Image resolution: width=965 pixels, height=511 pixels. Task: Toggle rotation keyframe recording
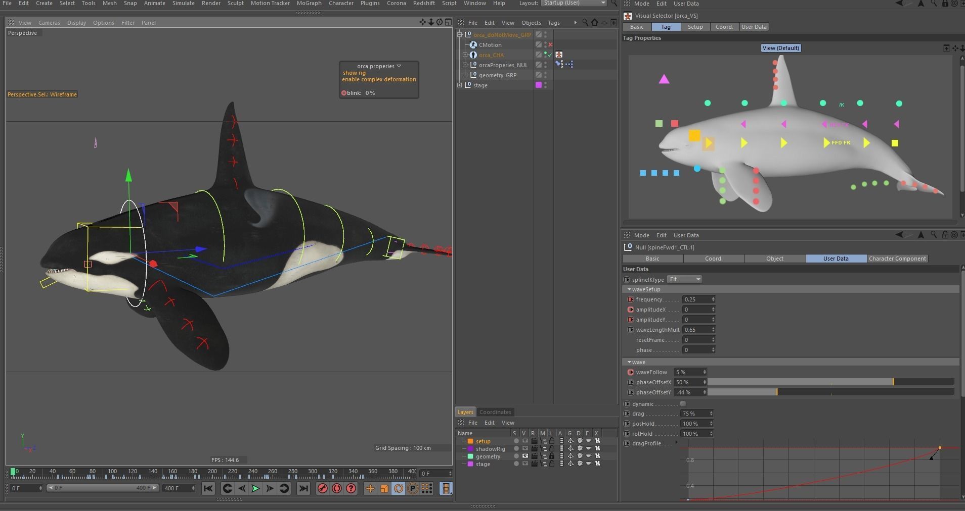pyautogui.click(x=399, y=488)
